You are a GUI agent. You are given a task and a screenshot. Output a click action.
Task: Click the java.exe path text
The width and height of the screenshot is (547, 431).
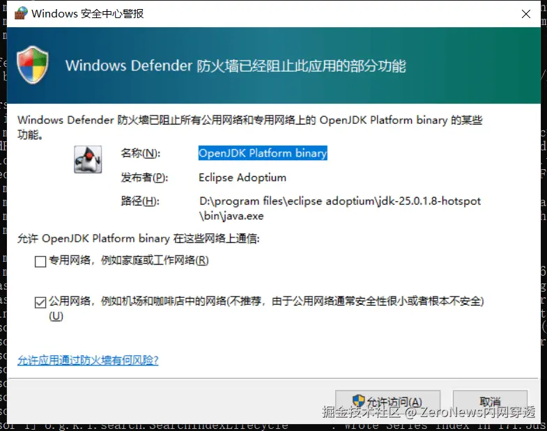(x=340, y=208)
